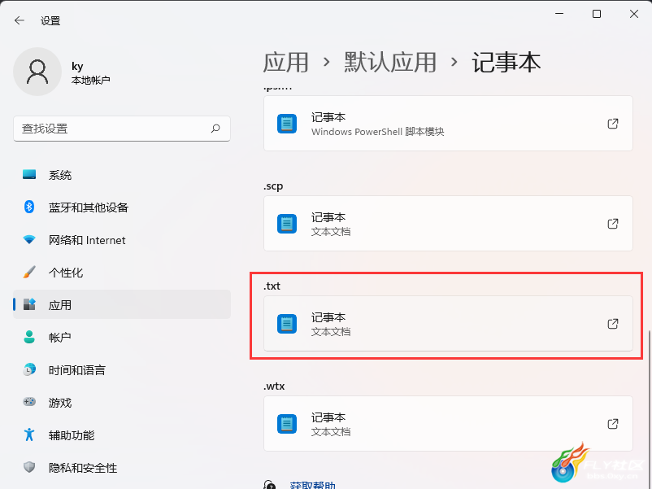Screen dimensions: 652x489
Task: Click the Bluetooth icon in sidebar
Action: (x=29, y=207)
